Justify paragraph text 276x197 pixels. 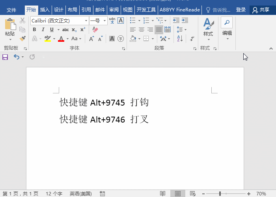(x=159, y=30)
